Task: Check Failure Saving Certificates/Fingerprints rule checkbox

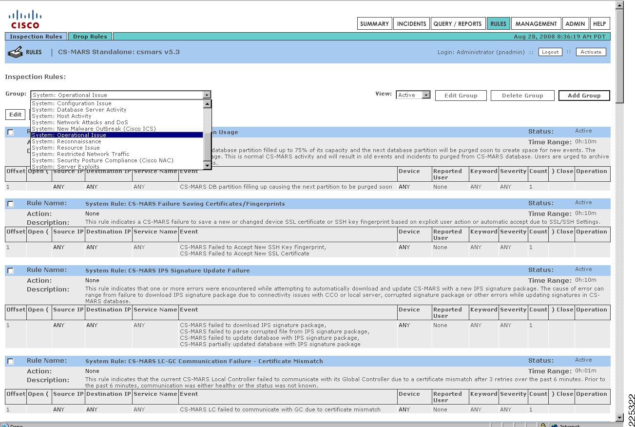Action: 10,204
